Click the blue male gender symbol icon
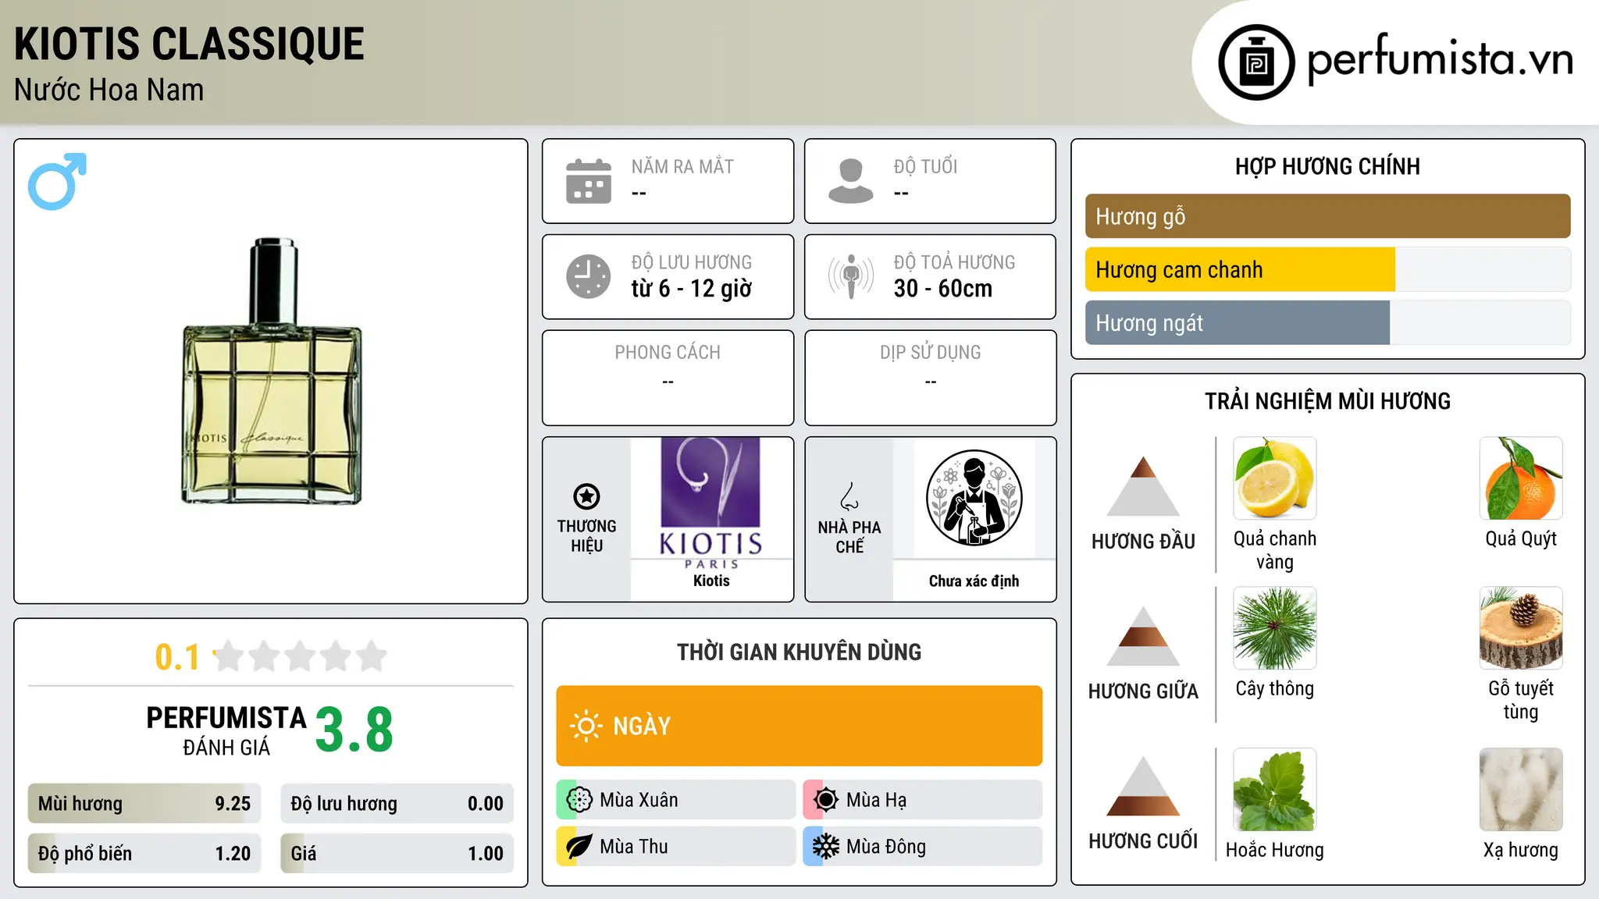The width and height of the screenshot is (1599, 899). point(57,181)
